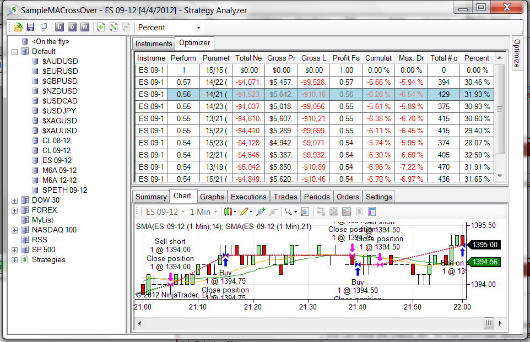
Task: Open the Graphs tab
Action: point(212,197)
